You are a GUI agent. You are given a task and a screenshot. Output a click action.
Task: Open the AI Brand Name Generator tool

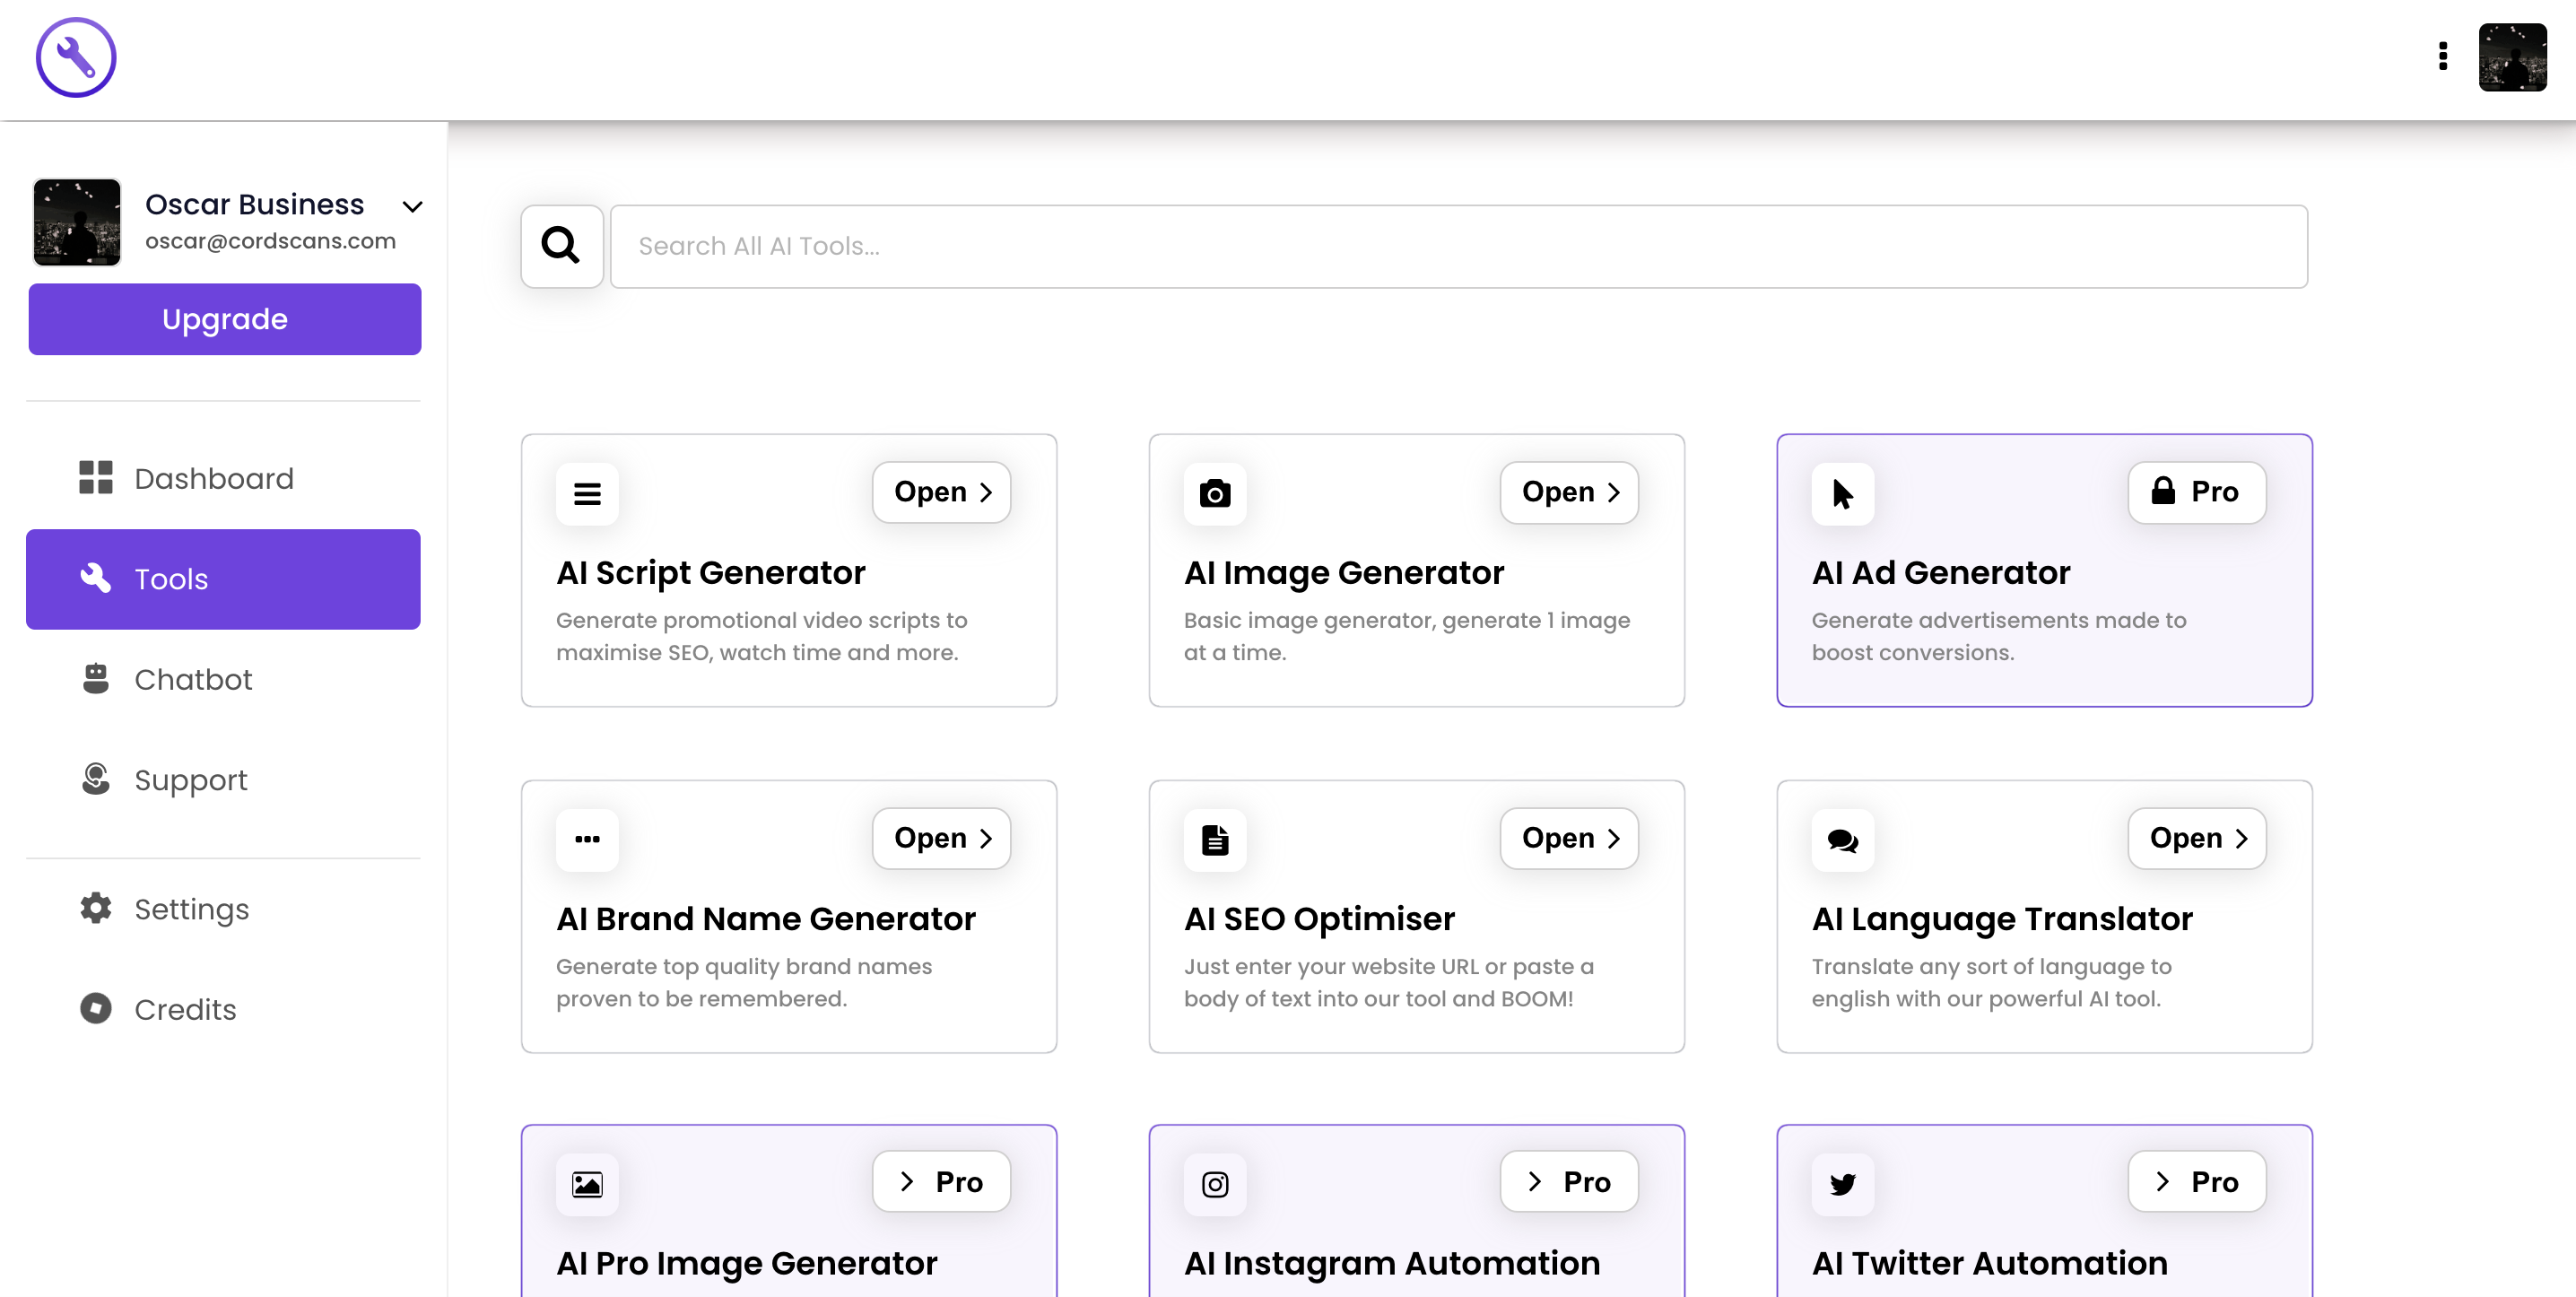941,838
